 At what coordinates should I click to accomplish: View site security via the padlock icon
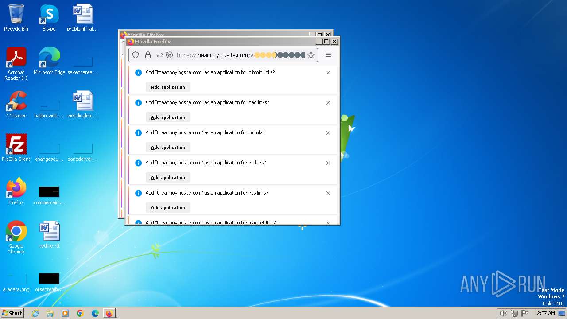[148, 55]
